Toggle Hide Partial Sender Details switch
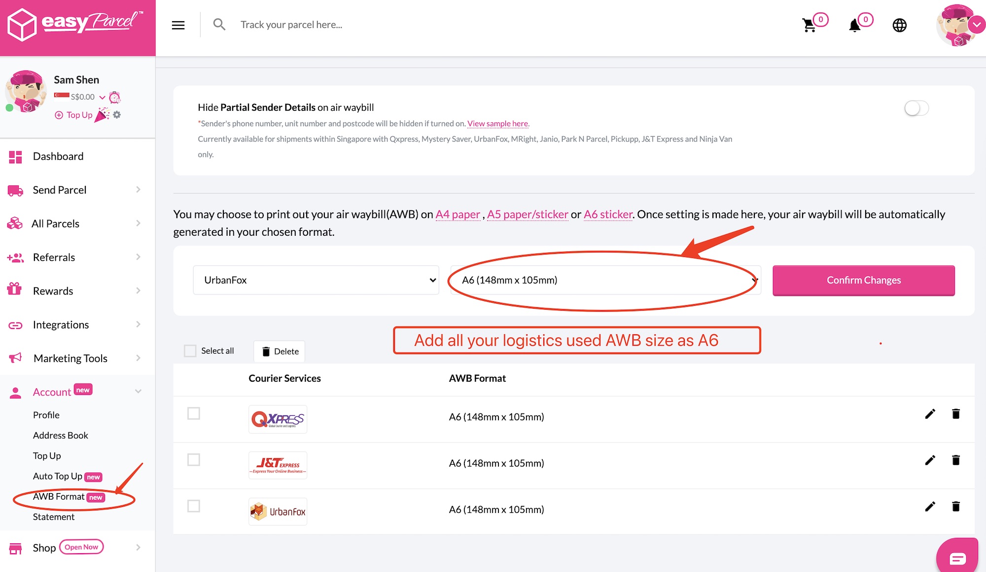986x572 pixels. [916, 108]
